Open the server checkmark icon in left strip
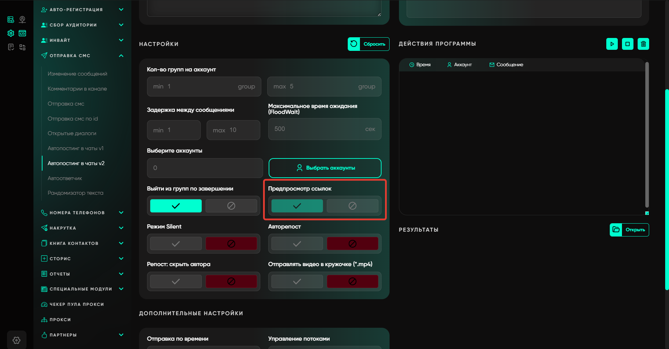 point(11,20)
